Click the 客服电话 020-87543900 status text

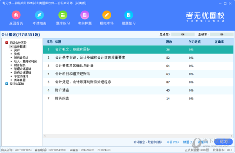click(50, 150)
